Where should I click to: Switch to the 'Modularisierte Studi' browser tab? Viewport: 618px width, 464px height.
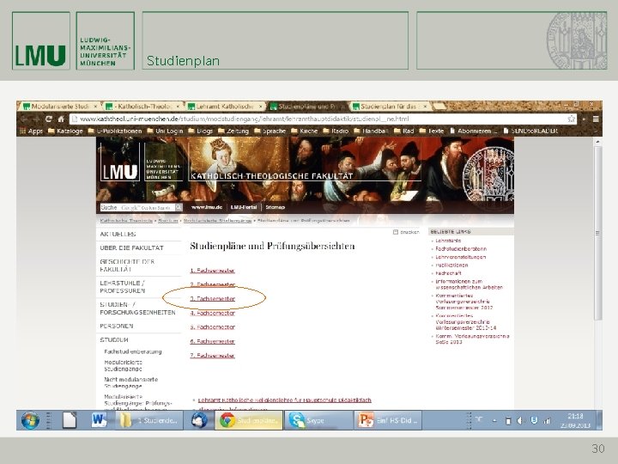60,107
